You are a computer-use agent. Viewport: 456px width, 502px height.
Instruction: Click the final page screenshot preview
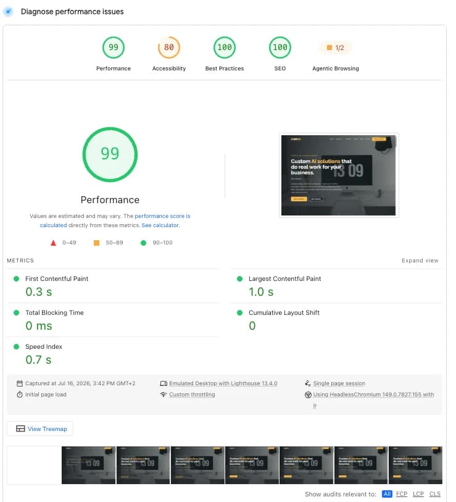tap(339, 175)
